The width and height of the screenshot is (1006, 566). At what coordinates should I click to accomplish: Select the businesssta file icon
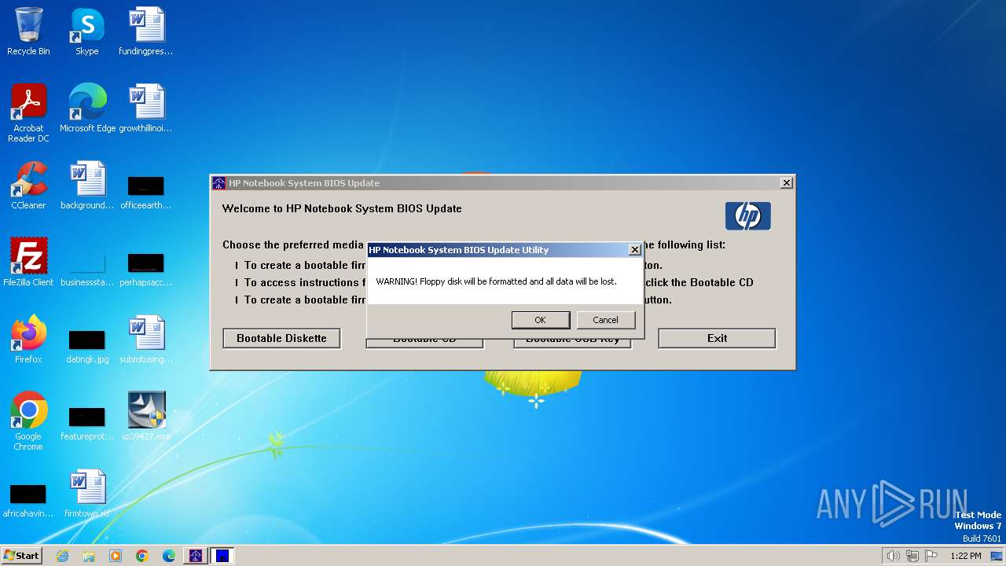87,270
